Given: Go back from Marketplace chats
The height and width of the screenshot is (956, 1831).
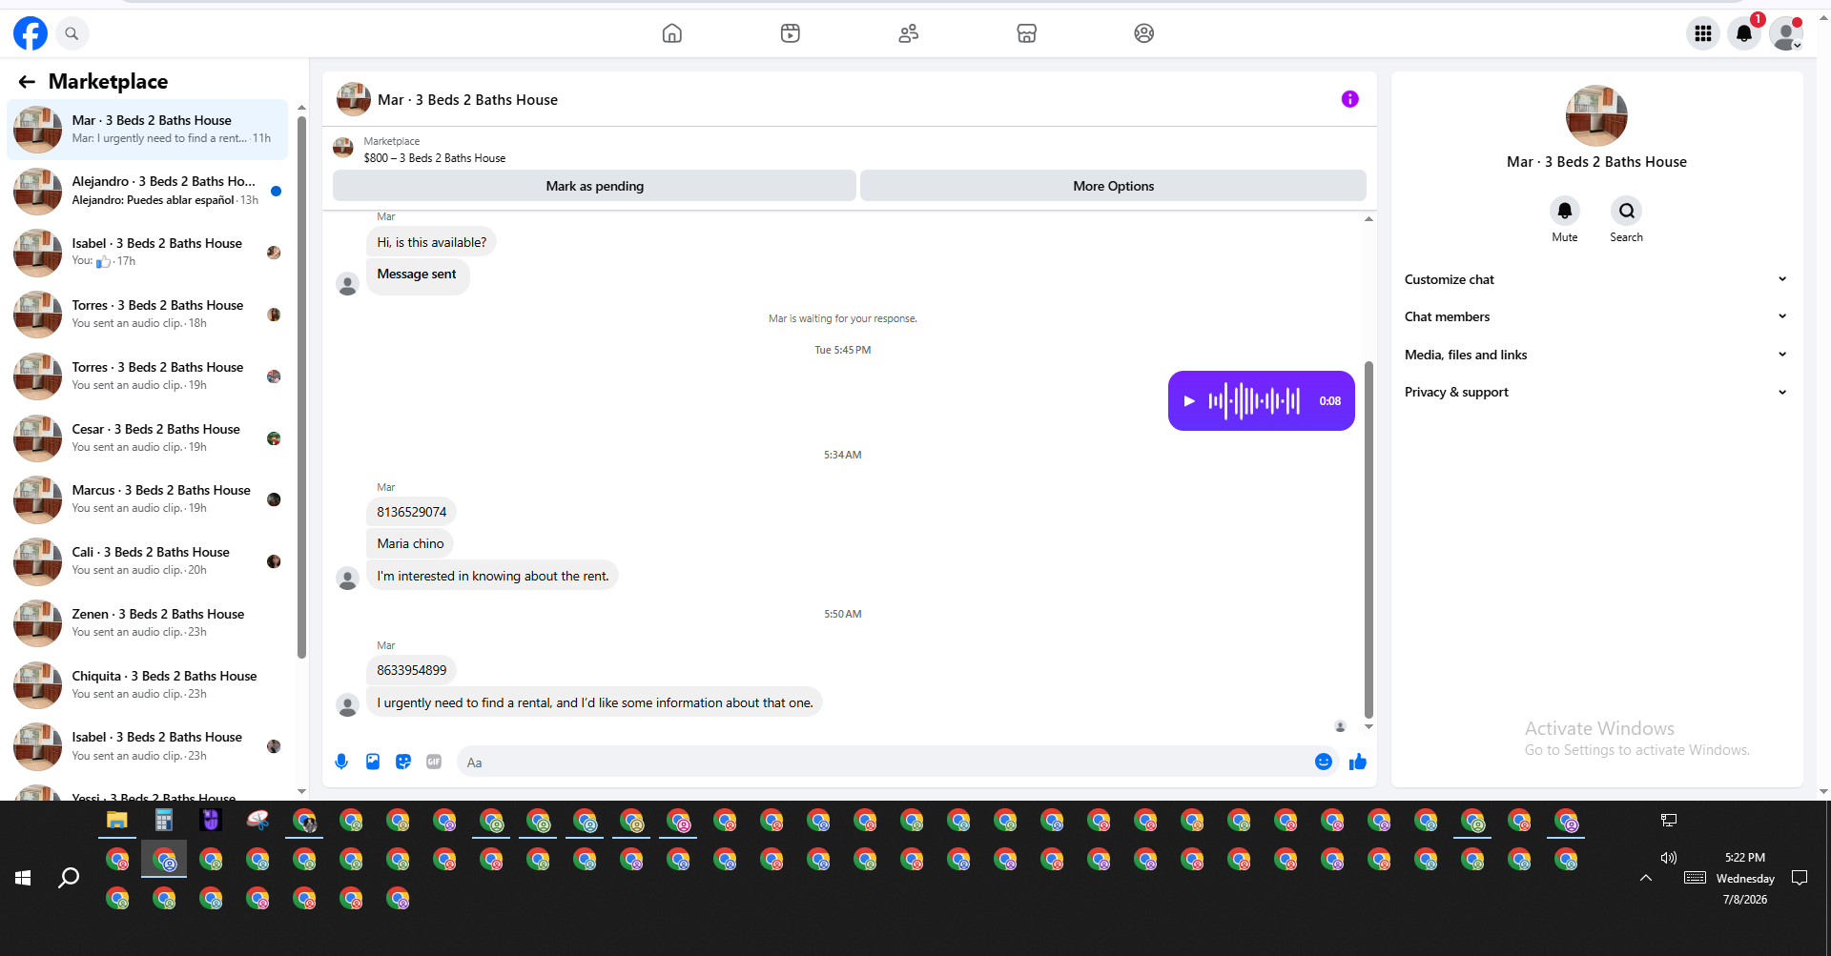Looking at the screenshot, I should (x=27, y=82).
